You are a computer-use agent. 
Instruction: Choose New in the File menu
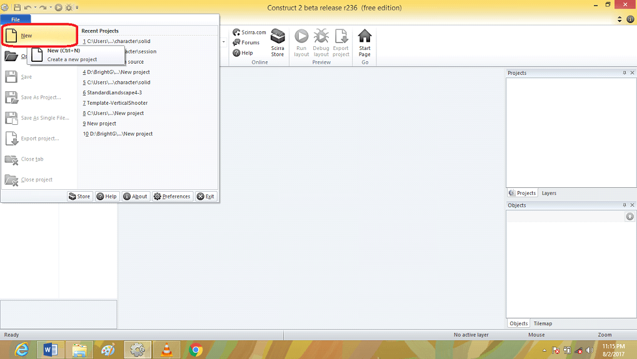[39, 36]
